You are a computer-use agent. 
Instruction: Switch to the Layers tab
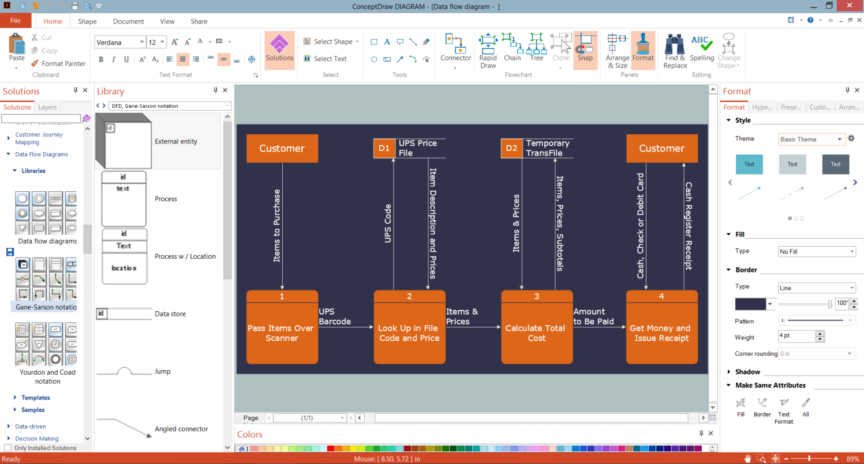[x=47, y=107]
